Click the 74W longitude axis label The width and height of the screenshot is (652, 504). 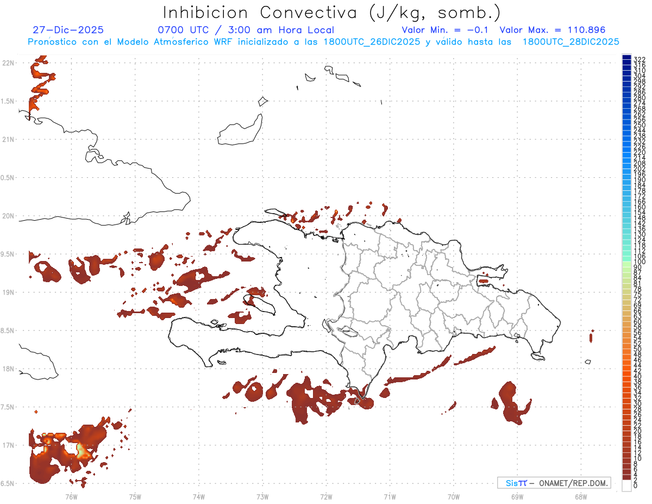point(199,496)
